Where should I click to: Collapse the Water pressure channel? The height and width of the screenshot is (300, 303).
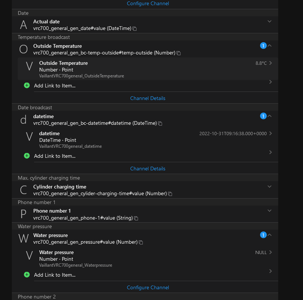[270, 235]
